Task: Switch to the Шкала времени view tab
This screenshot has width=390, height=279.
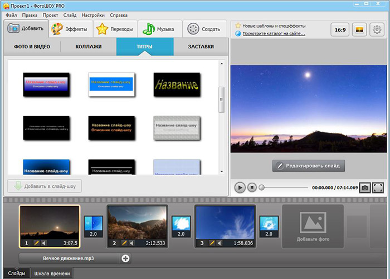Action: pyautogui.click(x=52, y=273)
